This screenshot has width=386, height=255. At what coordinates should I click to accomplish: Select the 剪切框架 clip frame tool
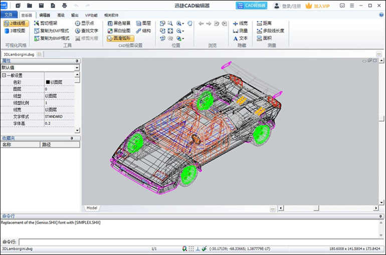coord(46,24)
